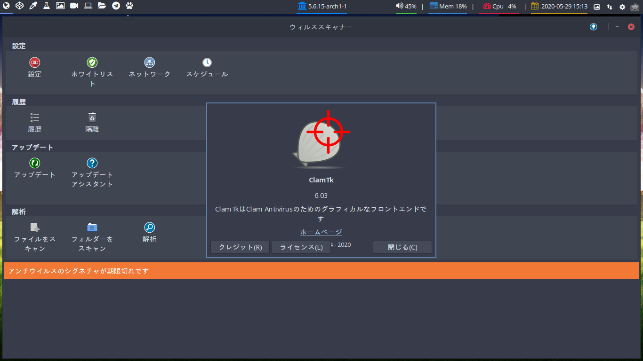The height and width of the screenshot is (361, 643).
Task: Click the Mem 18% monitor
Action: tap(448, 7)
